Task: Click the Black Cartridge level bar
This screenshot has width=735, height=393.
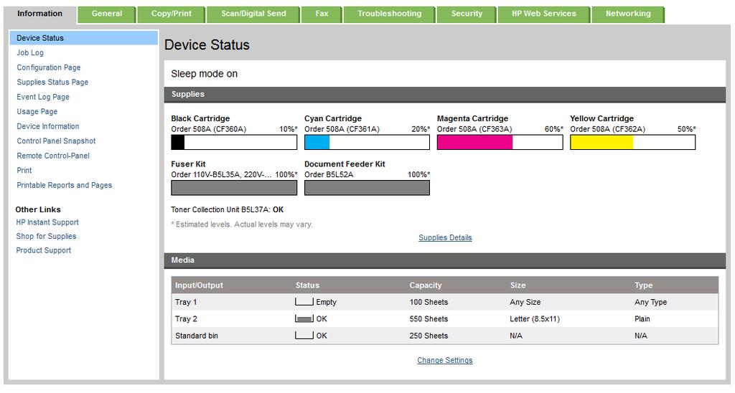Action: point(234,143)
